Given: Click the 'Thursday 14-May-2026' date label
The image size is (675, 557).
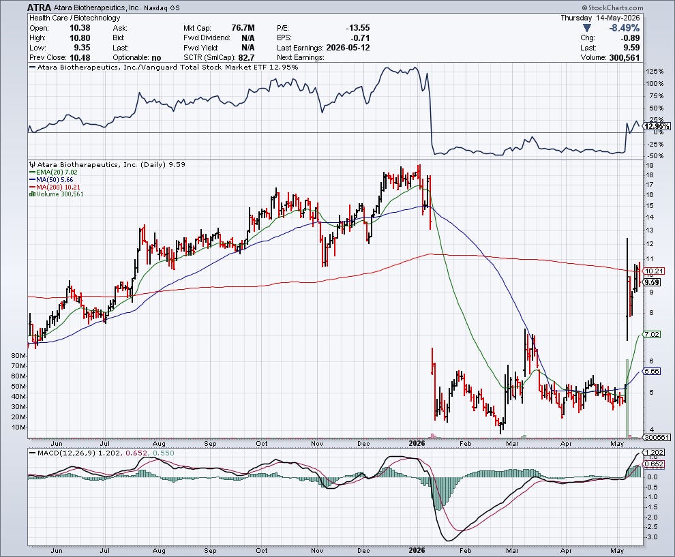Looking at the screenshot, I should (x=600, y=18).
